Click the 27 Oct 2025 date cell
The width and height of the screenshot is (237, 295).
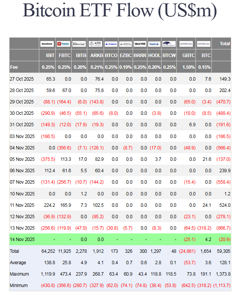coord(22,79)
